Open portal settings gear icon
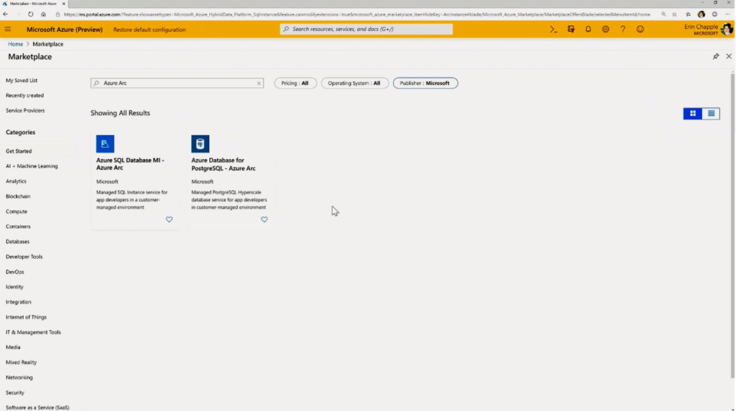736x411 pixels. pyautogui.click(x=605, y=29)
